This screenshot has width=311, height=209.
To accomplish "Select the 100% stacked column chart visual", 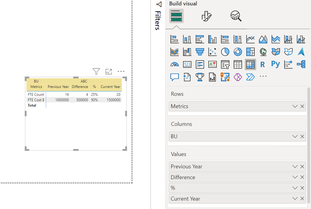I will point(238,39).
